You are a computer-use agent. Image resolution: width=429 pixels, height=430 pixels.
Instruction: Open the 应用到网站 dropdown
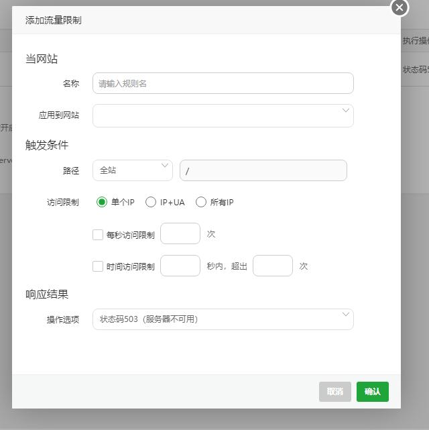[223, 115]
